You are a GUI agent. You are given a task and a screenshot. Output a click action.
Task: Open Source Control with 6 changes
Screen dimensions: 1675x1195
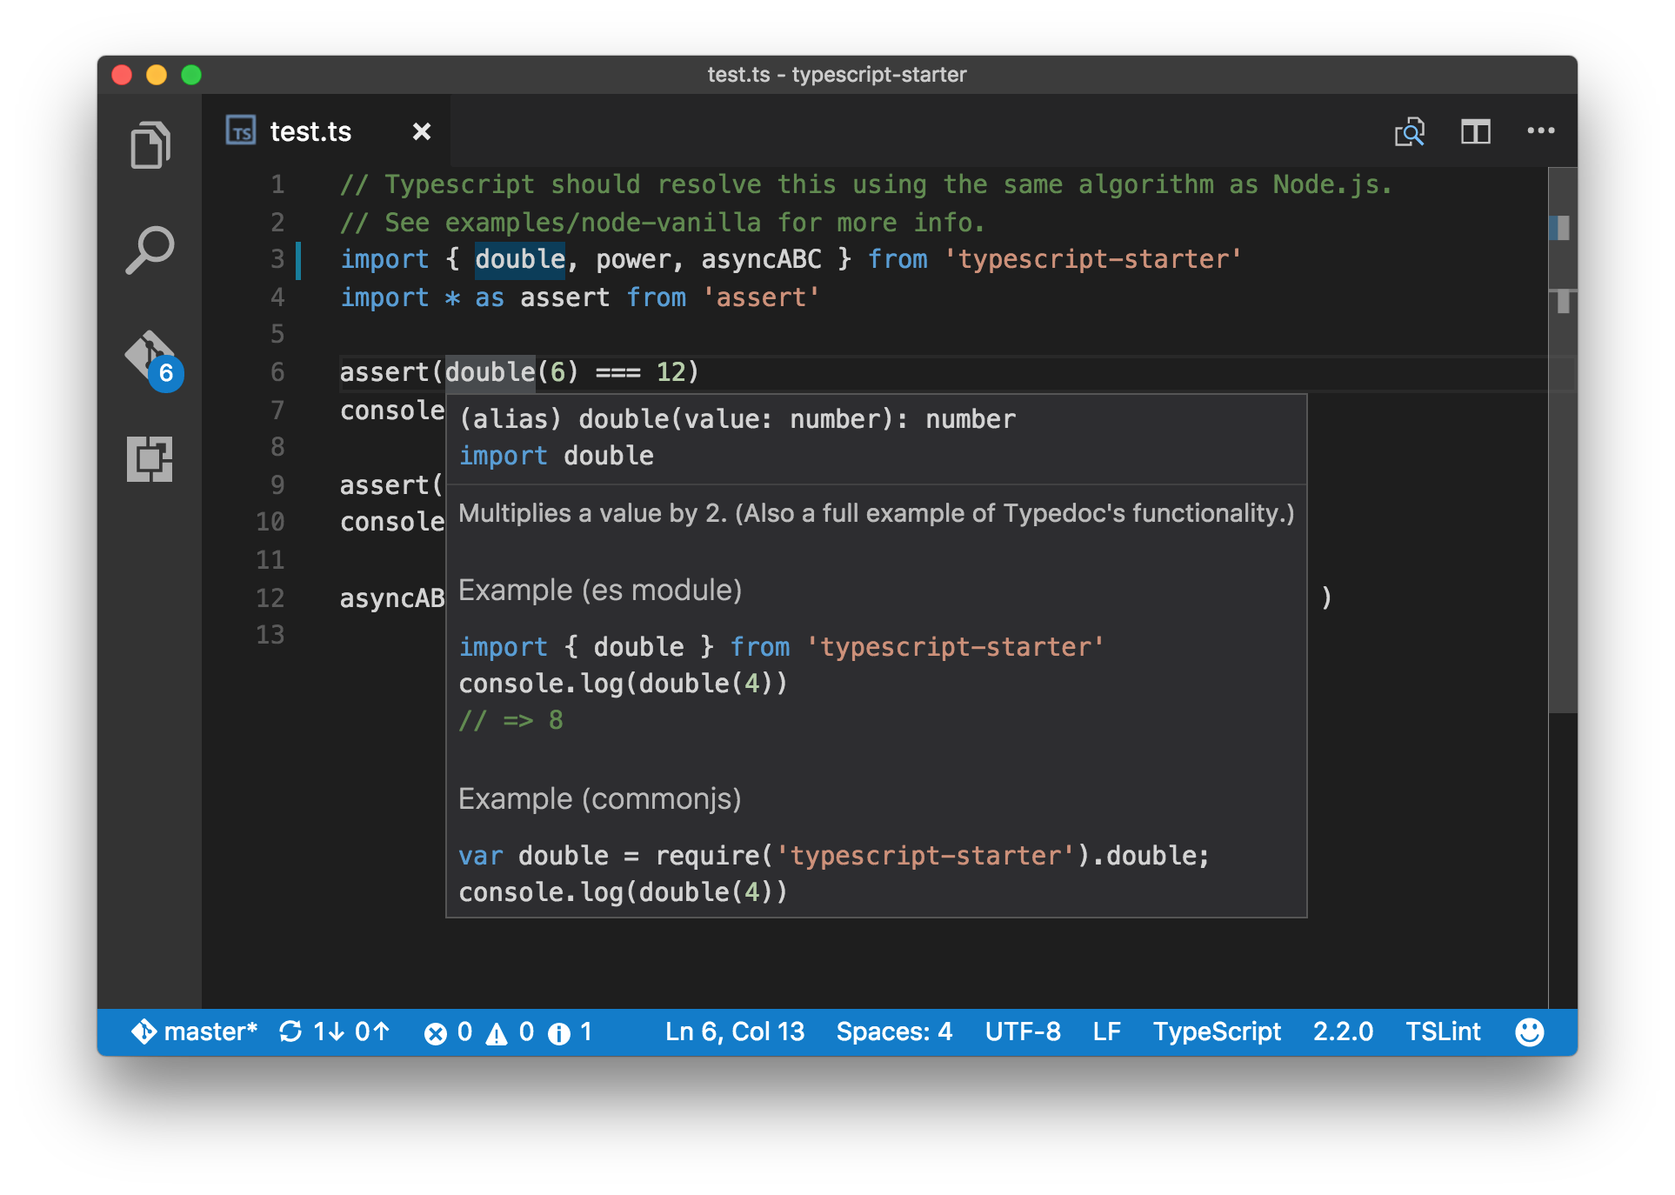[153, 359]
